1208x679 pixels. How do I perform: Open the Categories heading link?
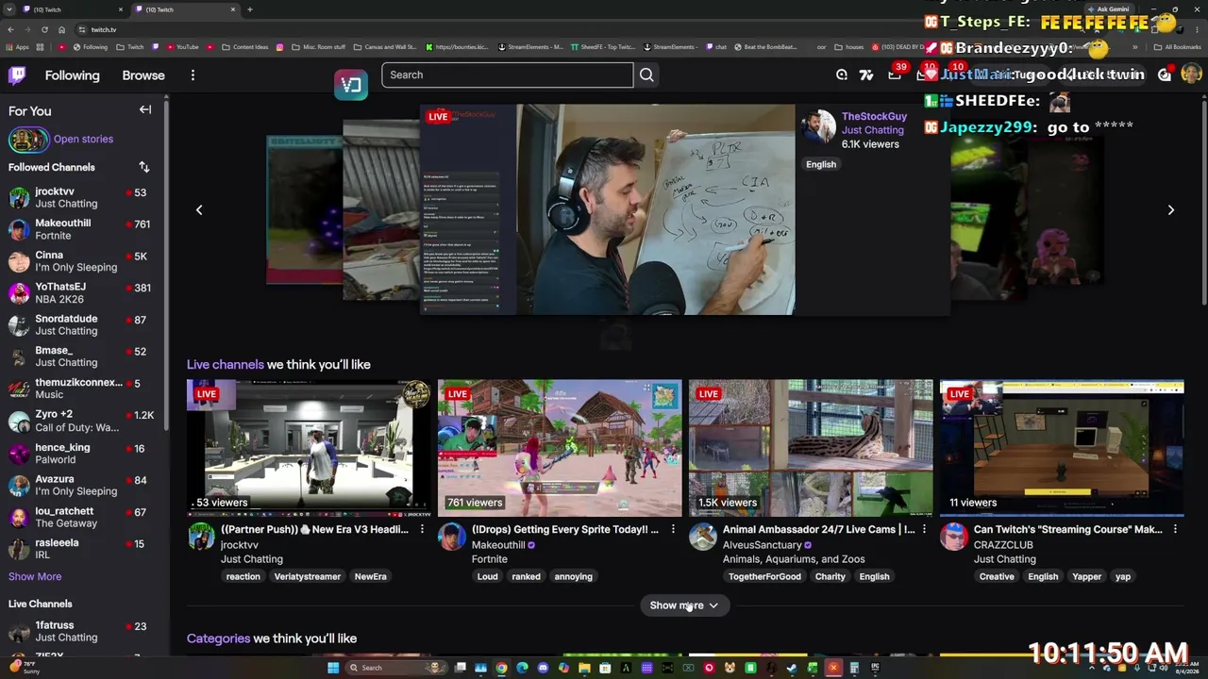point(218,638)
